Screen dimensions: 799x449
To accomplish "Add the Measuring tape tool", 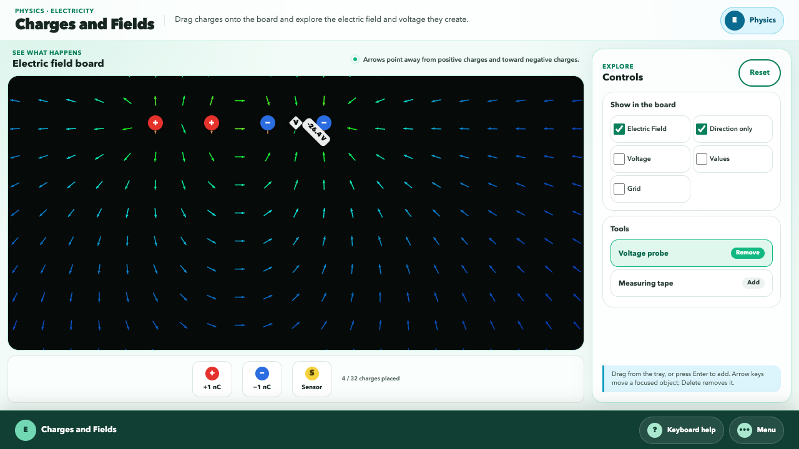I will click(x=753, y=282).
